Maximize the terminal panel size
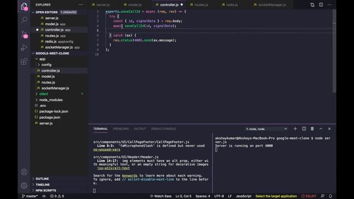This screenshot has height=199, width=354. [x=321, y=129]
